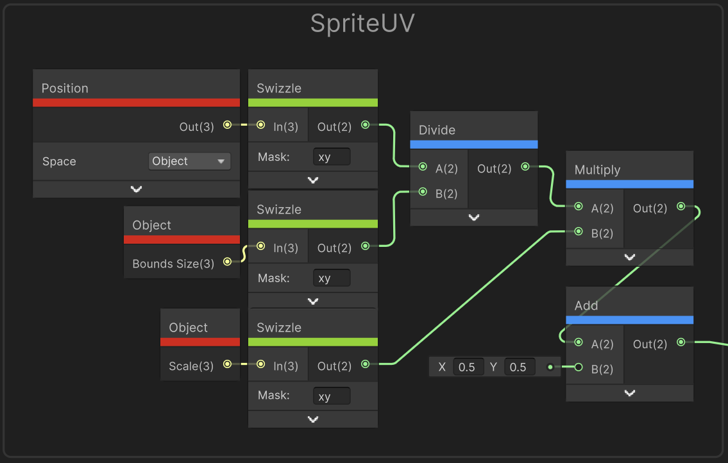Collapse the Divide node using its chevron
This screenshot has height=463, width=728.
(473, 217)
